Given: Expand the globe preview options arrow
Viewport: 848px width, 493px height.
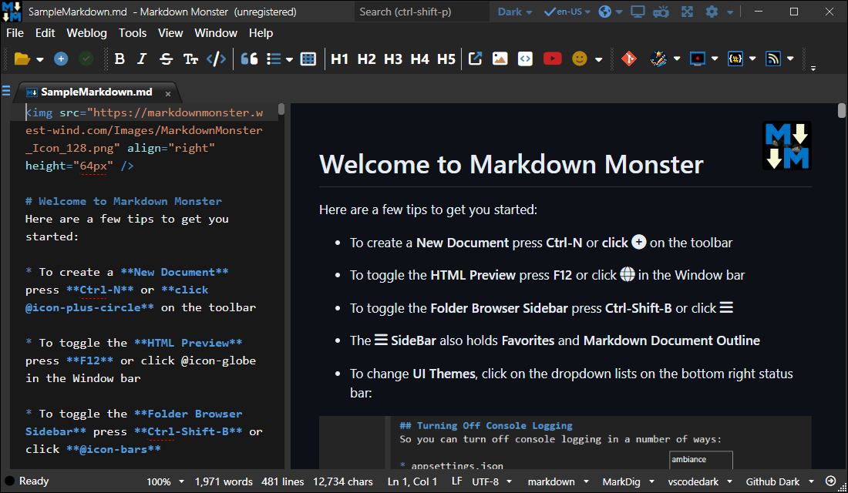Looking at the screenshot, I should [x=619, y=12].
